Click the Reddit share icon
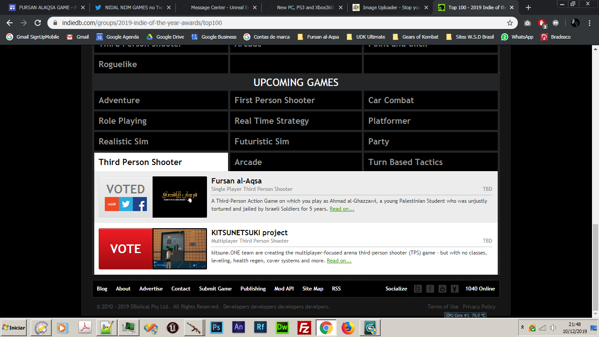The height and width of the screenshot is (337, 599). (x=112, y=204)
